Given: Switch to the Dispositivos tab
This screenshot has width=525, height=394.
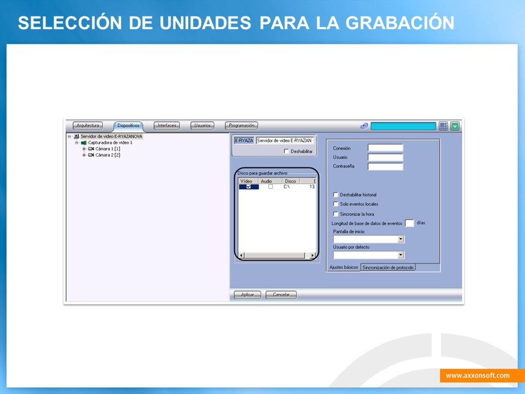Looking at the screenshot, I should (x=128, y=126).
